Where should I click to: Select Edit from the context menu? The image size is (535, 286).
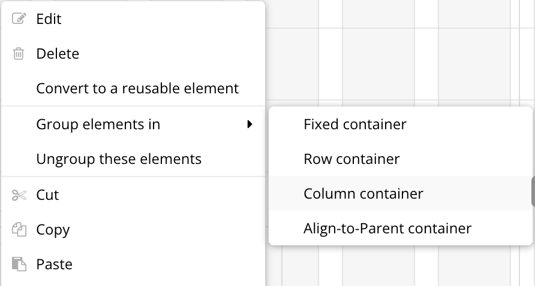click(133, 19)
